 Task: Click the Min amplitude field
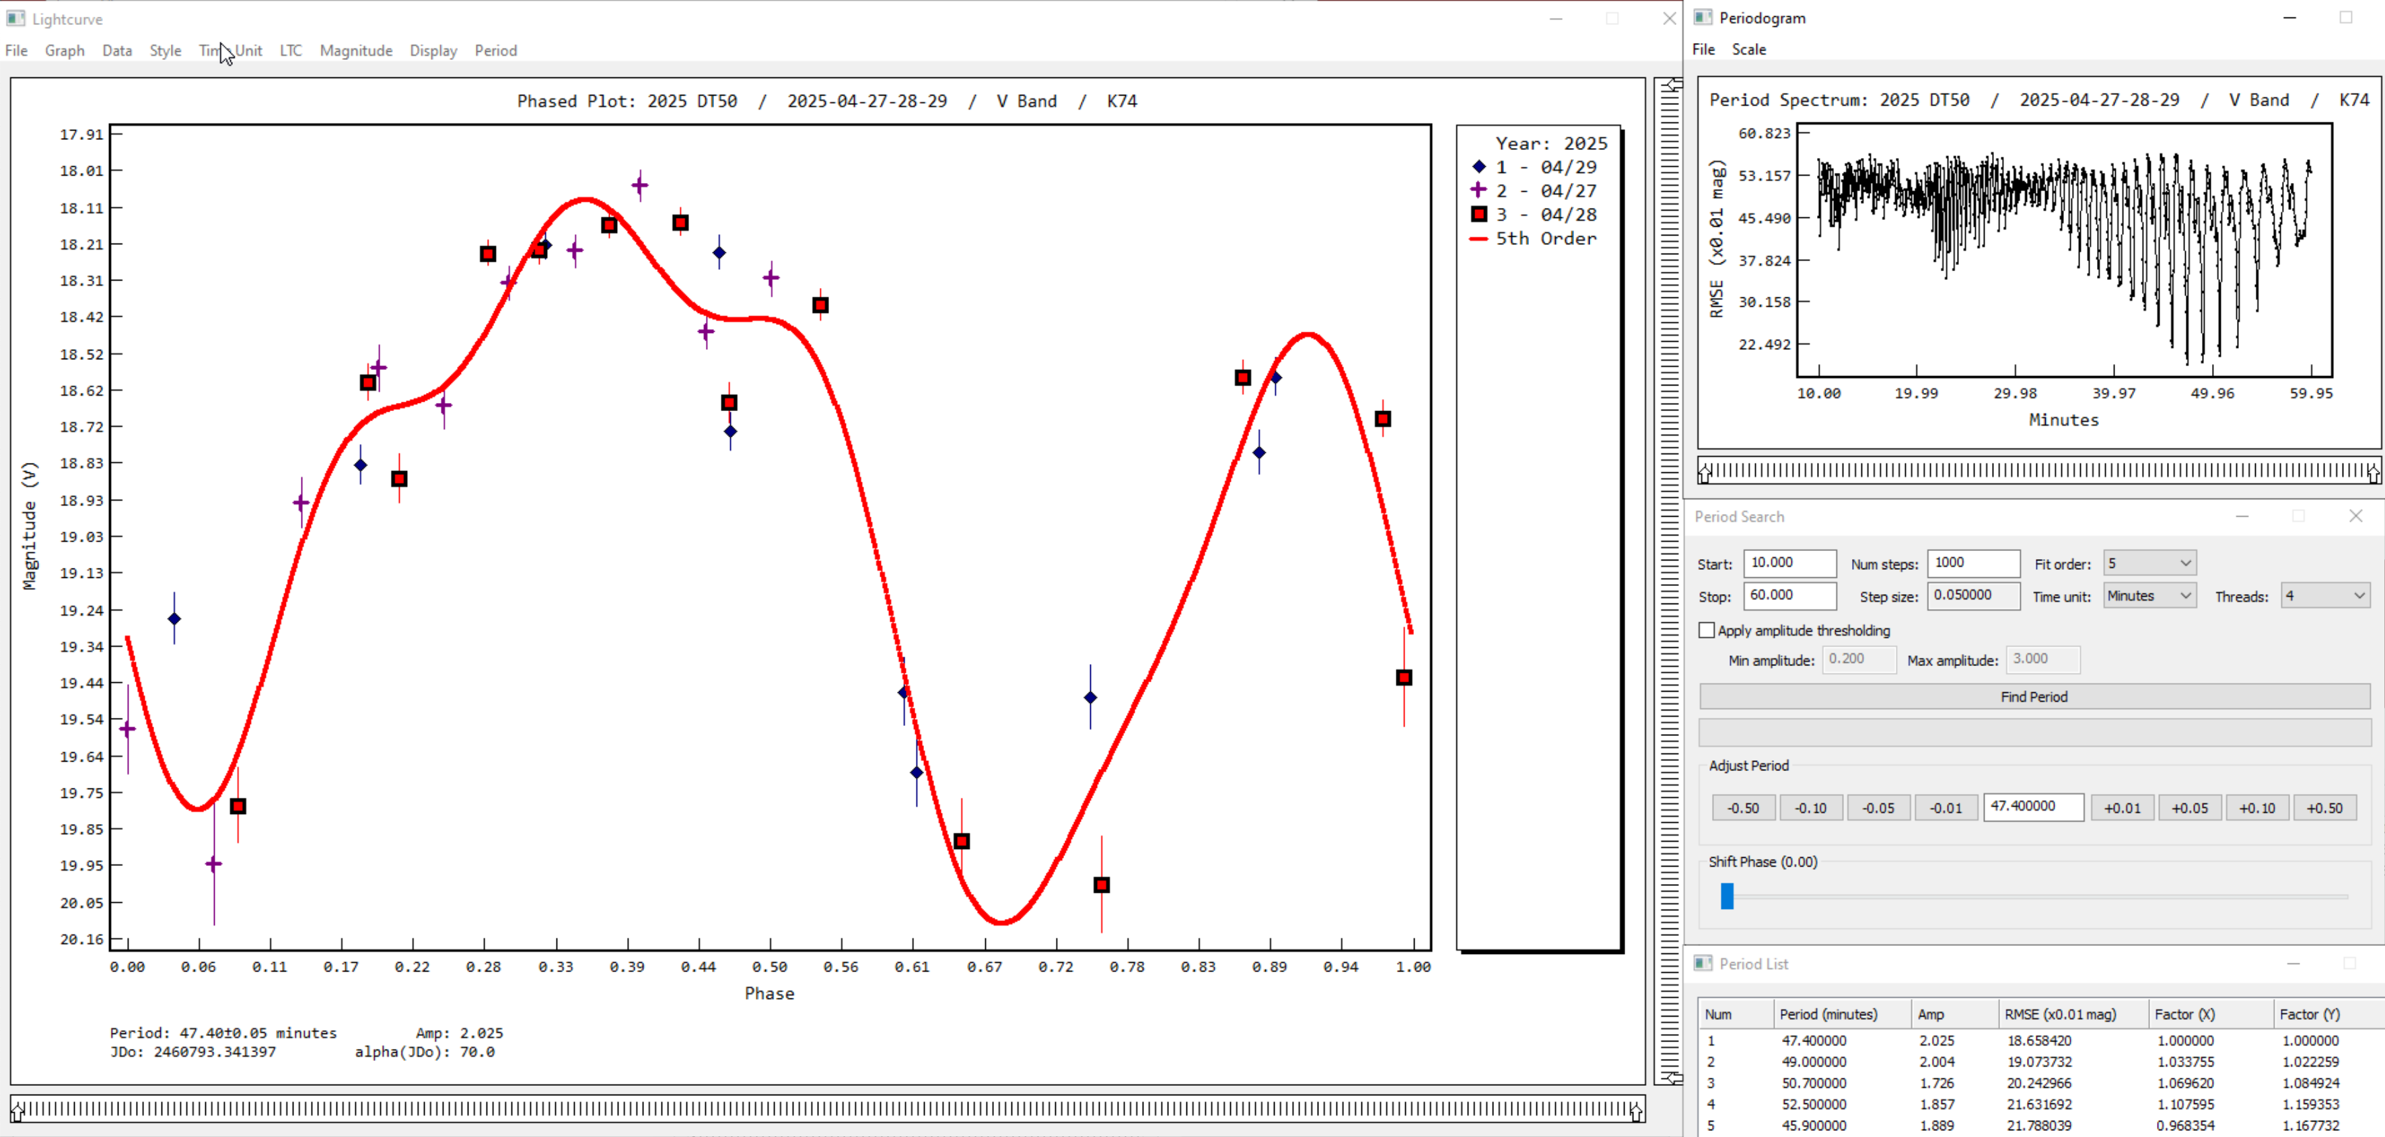click(x=1859, y=659)
